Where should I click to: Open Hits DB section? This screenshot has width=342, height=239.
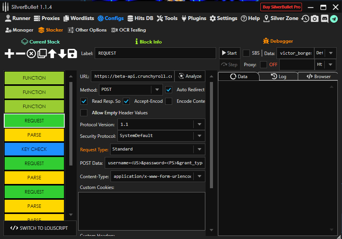[140, 18]
